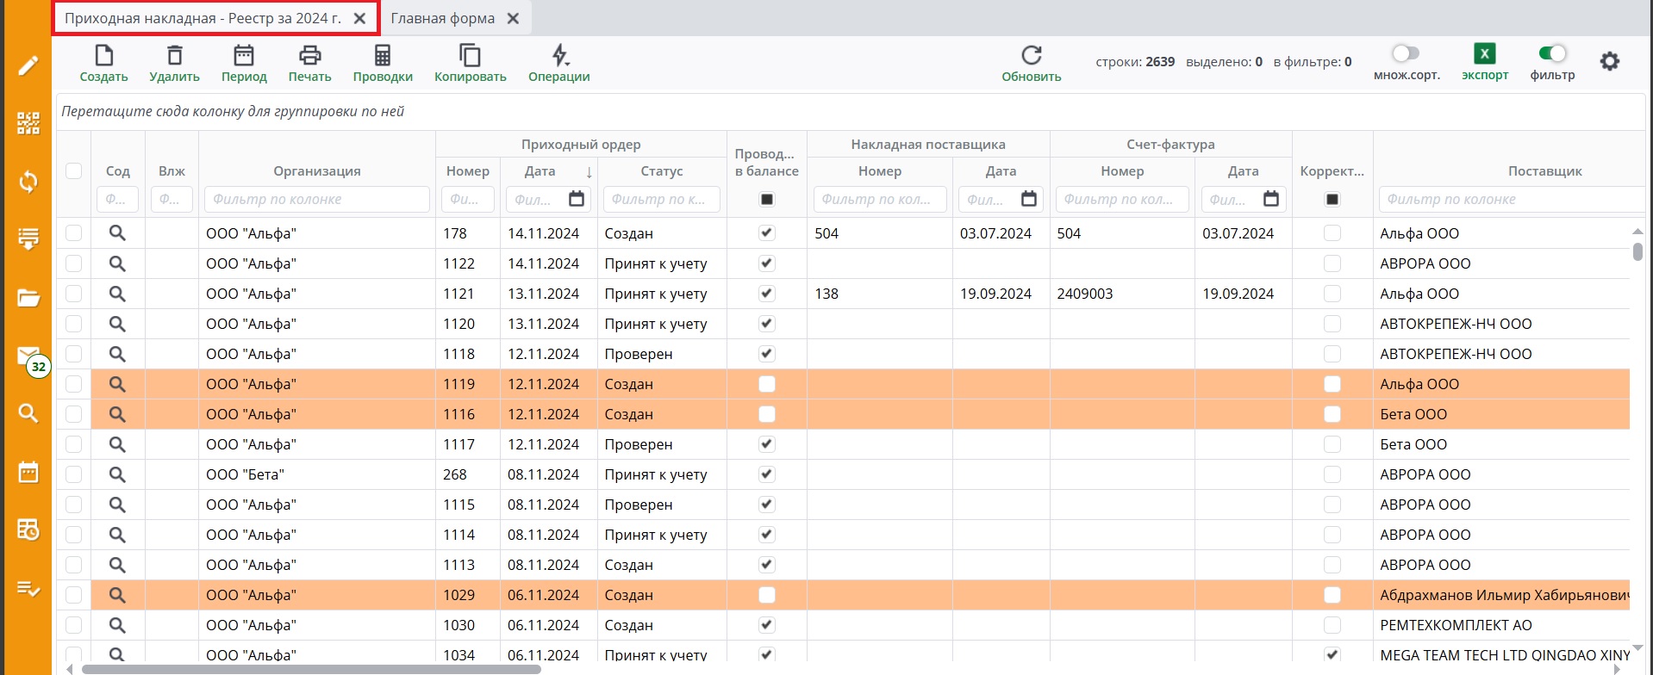Sort by the Поставщик column header
The image size is (1653, 675).
[x=1544, y=171]
